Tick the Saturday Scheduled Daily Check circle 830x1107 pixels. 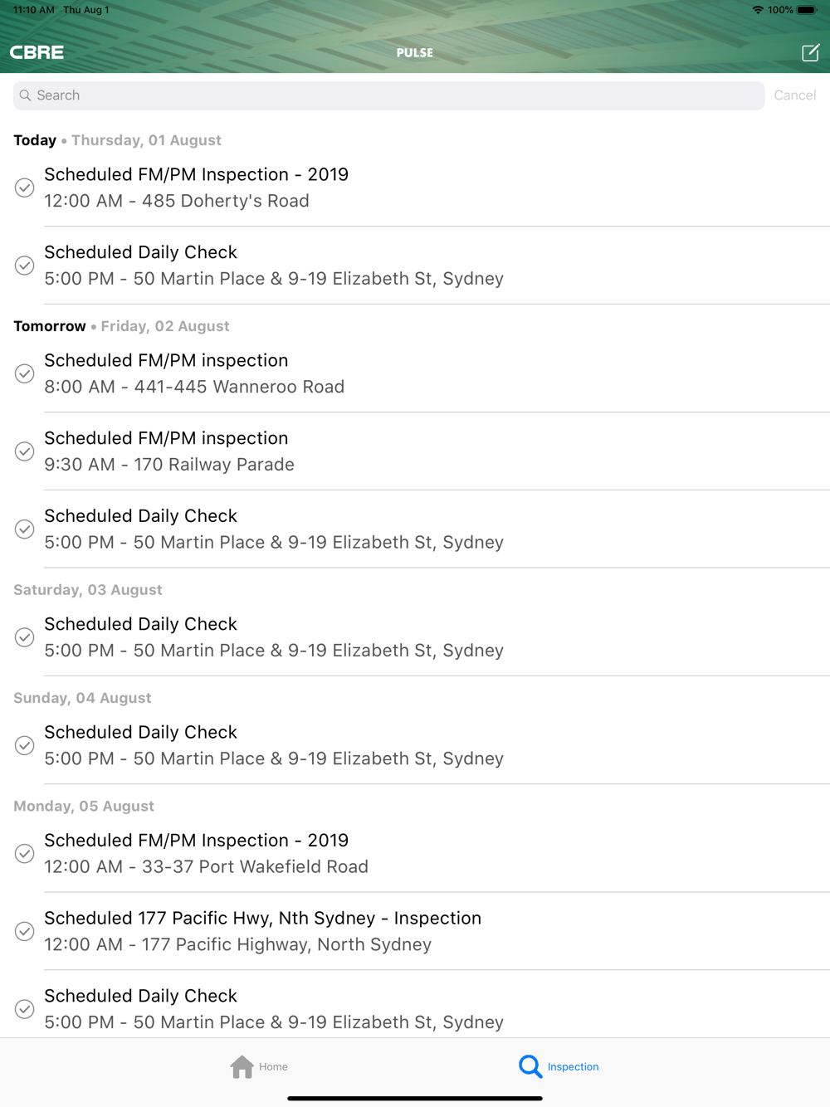[x=25, y=637]
